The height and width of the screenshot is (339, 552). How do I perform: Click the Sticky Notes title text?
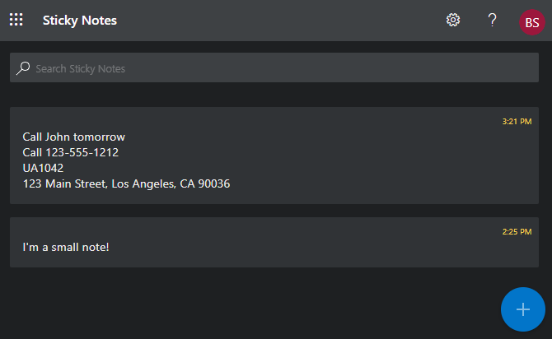click(80, 20)
